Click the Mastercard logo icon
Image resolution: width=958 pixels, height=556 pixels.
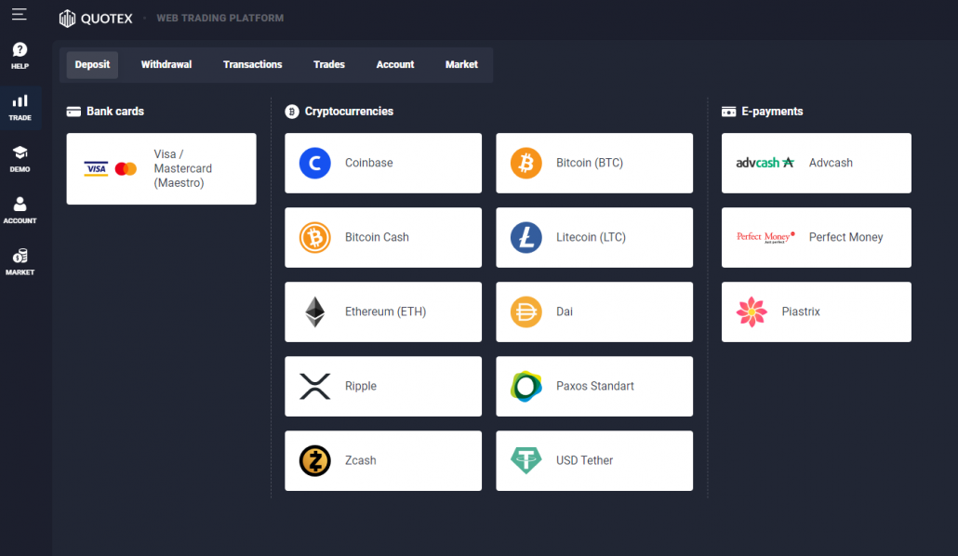126,168
